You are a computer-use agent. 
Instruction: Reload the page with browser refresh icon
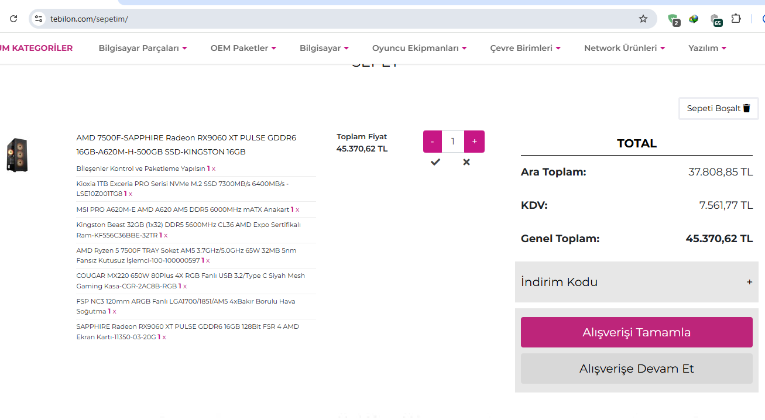[13, 19]
